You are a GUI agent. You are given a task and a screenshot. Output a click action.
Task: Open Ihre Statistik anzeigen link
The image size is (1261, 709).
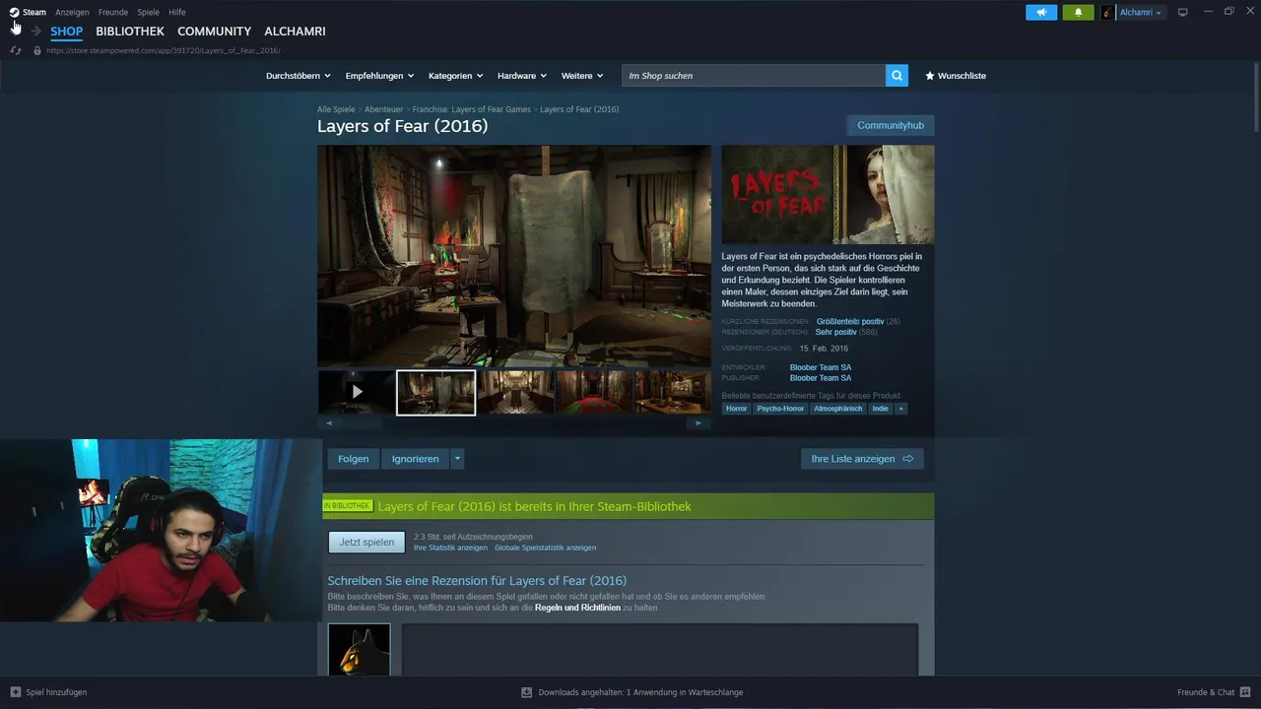click(x=450, y=548)
